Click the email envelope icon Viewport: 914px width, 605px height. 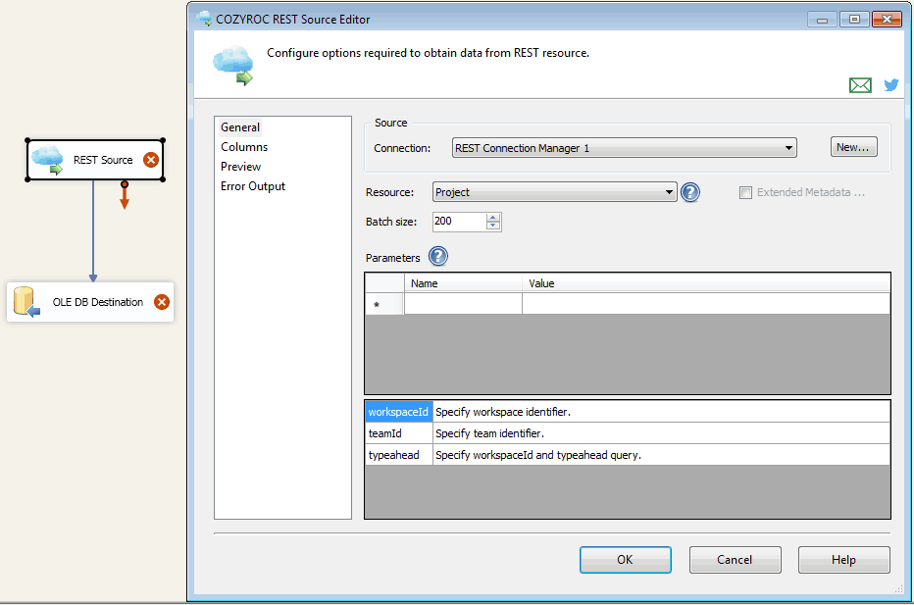(x=860, y=85)
